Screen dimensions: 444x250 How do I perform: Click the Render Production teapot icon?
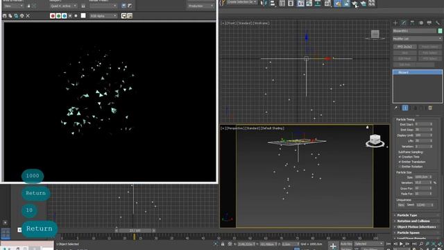(x=355, y=3)
